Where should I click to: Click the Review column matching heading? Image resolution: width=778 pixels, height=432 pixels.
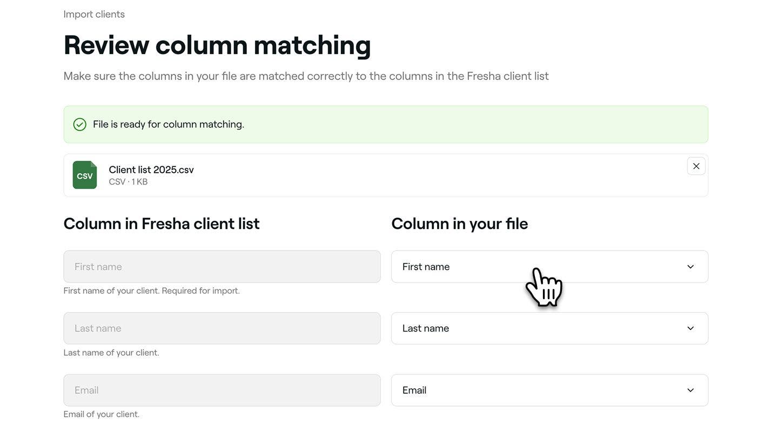[217, 45]
